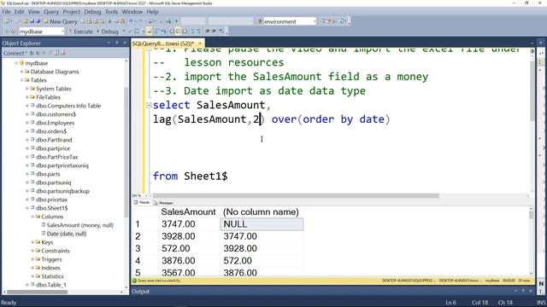Pin the Object Explorer panel
The height and width of the screenshot is (307, 547).
pyautogui.click(x=116, y=43)
